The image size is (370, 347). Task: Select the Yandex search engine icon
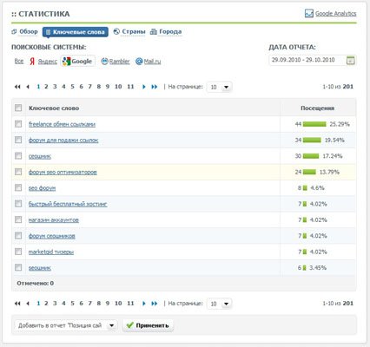(x=32, y=62)
